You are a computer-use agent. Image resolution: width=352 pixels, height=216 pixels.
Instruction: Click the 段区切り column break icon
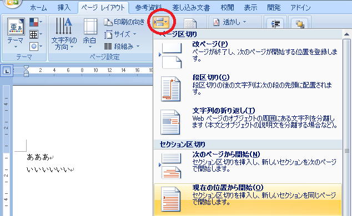(170, 89)
